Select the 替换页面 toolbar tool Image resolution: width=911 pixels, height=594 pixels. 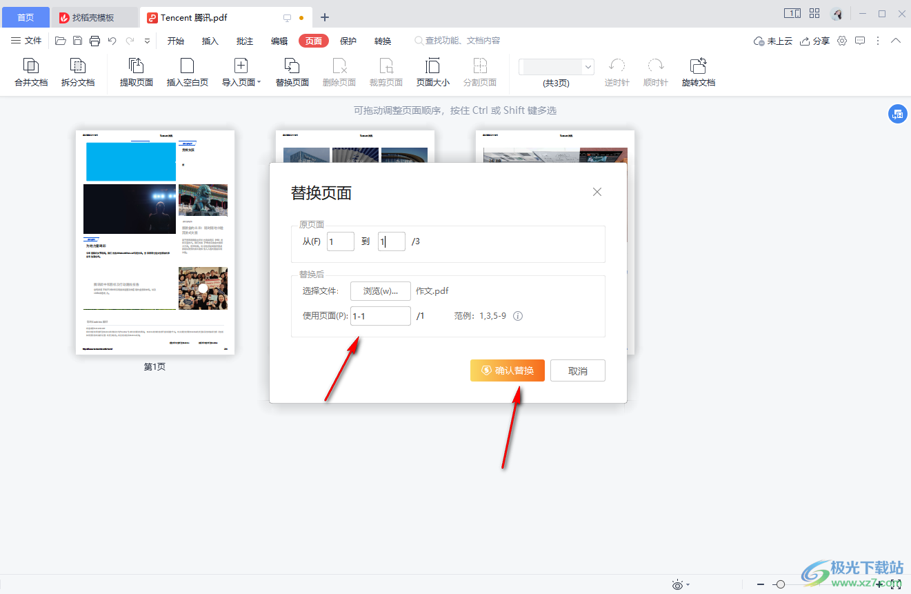tap(292, 72)
